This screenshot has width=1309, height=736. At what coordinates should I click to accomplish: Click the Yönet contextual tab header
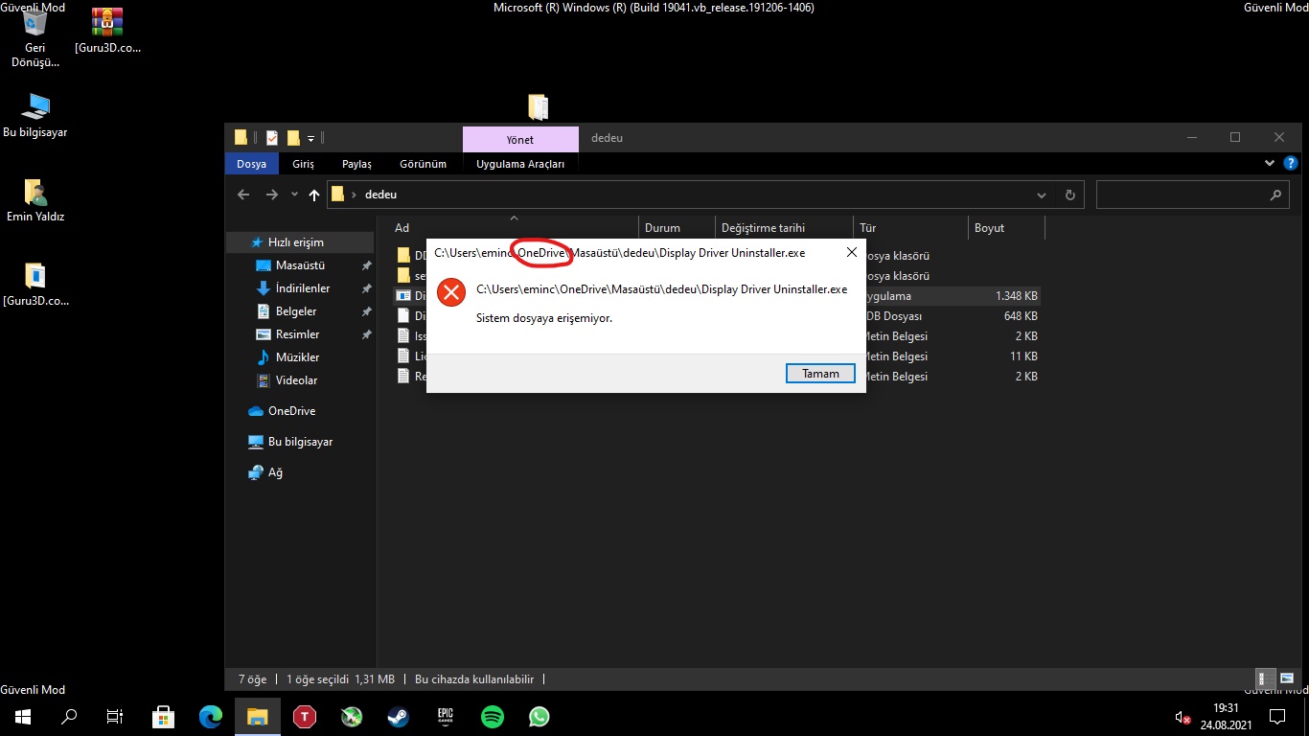[x=520, y=139]
